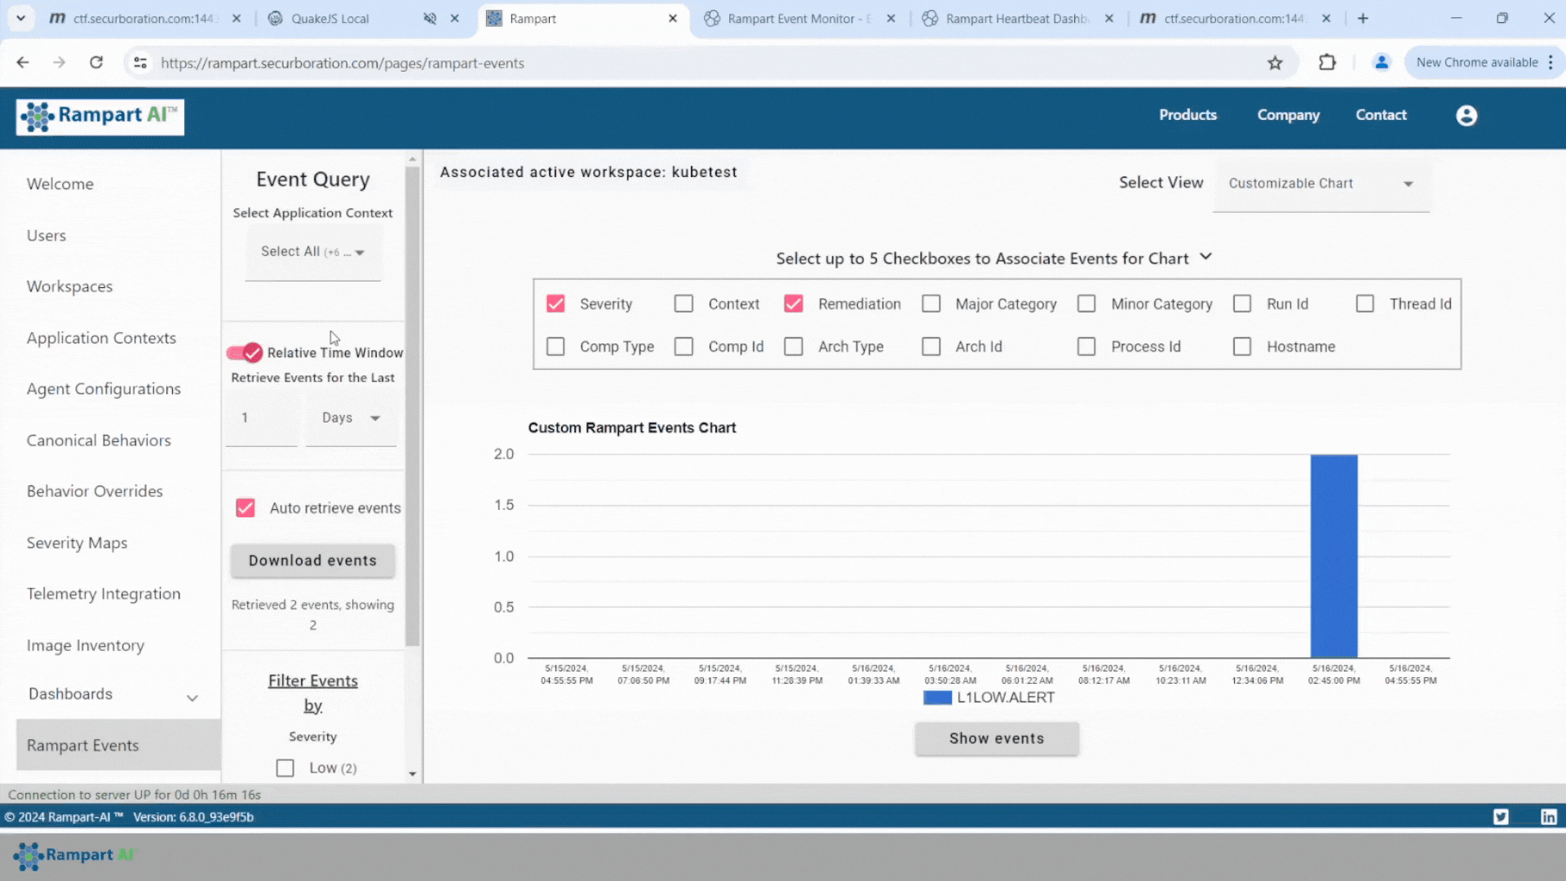Check the Comp Type checkbox
Viewport: 1566px width, 881px height.
(x=555, y=347)
